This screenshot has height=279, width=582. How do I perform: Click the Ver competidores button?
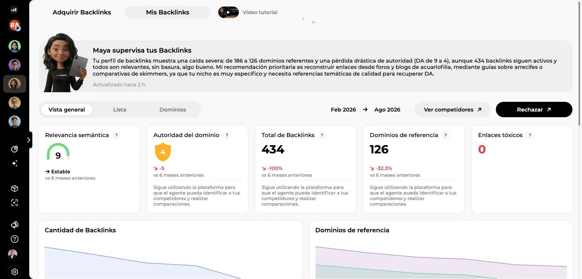coord(452,110)
